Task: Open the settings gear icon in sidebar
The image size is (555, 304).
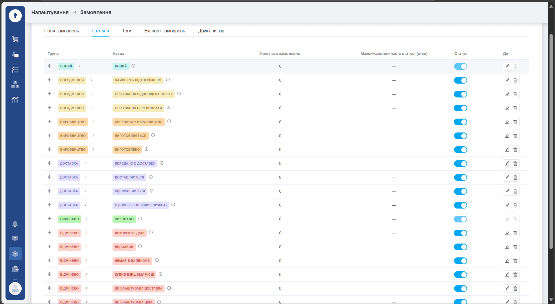Action: [x=15, y=254]
